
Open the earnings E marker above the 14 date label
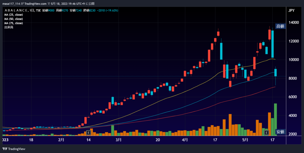coord(88,133)
